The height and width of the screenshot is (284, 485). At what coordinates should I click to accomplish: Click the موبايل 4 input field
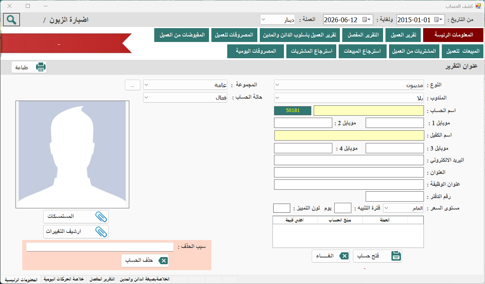point(303,148)
